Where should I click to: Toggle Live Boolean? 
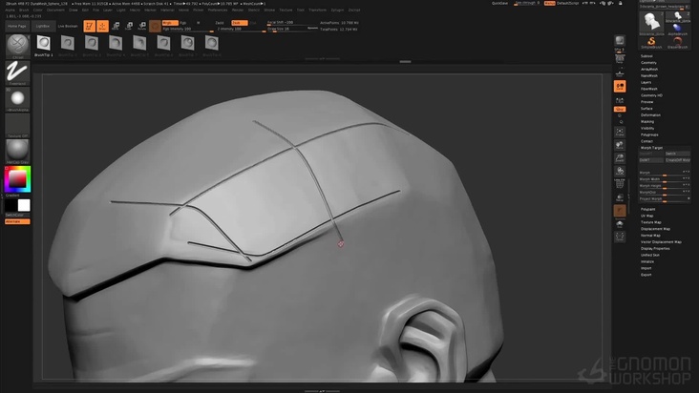click(68, 27)
